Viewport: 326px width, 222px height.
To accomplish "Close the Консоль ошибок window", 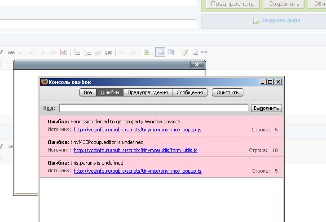I will click(278, 82).
